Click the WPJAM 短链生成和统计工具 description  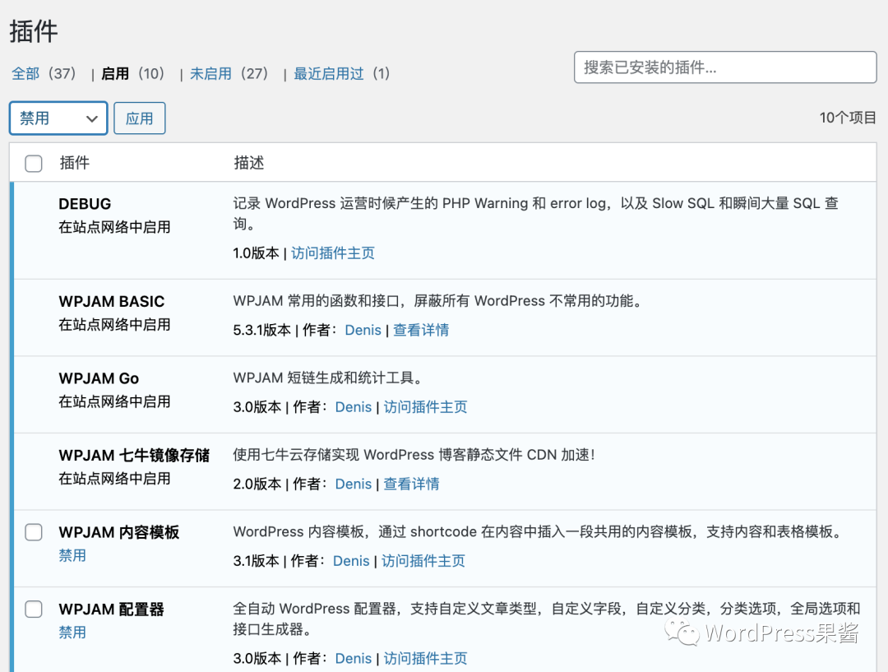328,378
